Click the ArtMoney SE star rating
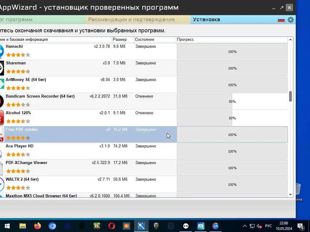This screenshot has height=232, width=310. pos(18,88)
